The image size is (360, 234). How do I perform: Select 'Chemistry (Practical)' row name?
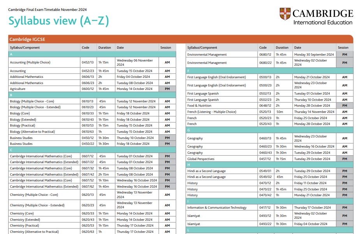pyautogui.click(x=25, y=225)
